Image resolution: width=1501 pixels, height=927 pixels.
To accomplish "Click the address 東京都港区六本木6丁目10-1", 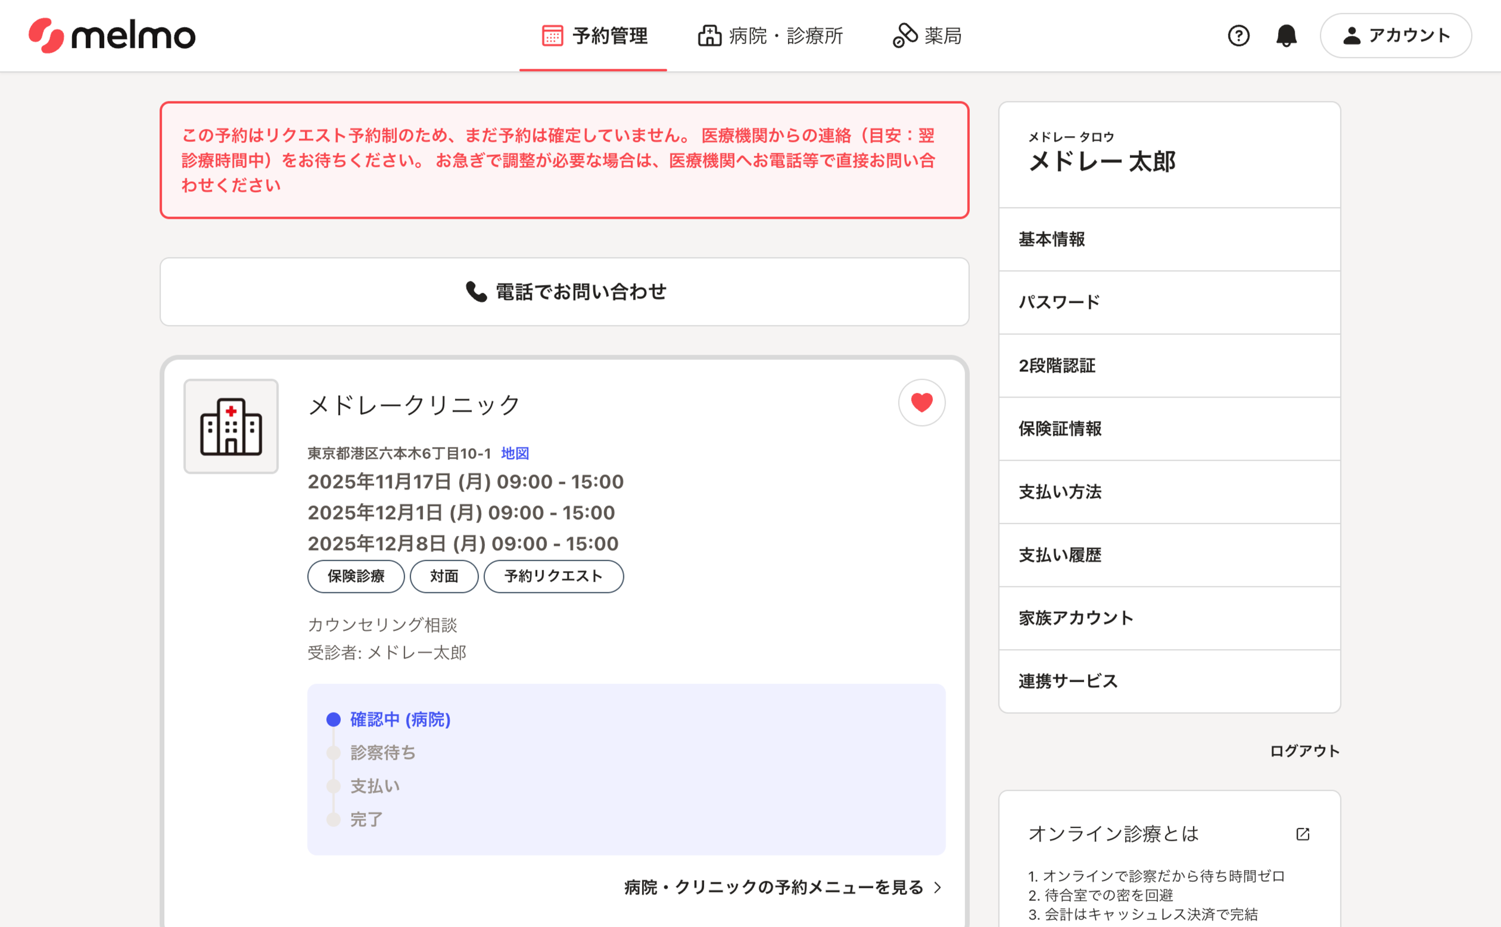I will 399,453.
